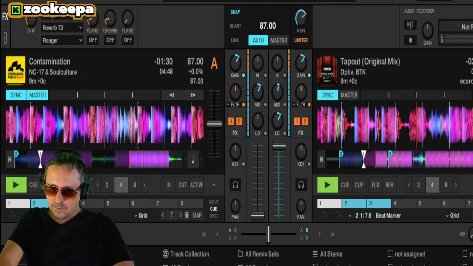
Task: Toggle FX unit 2 on deck B channel
Action: coord(305,121)
